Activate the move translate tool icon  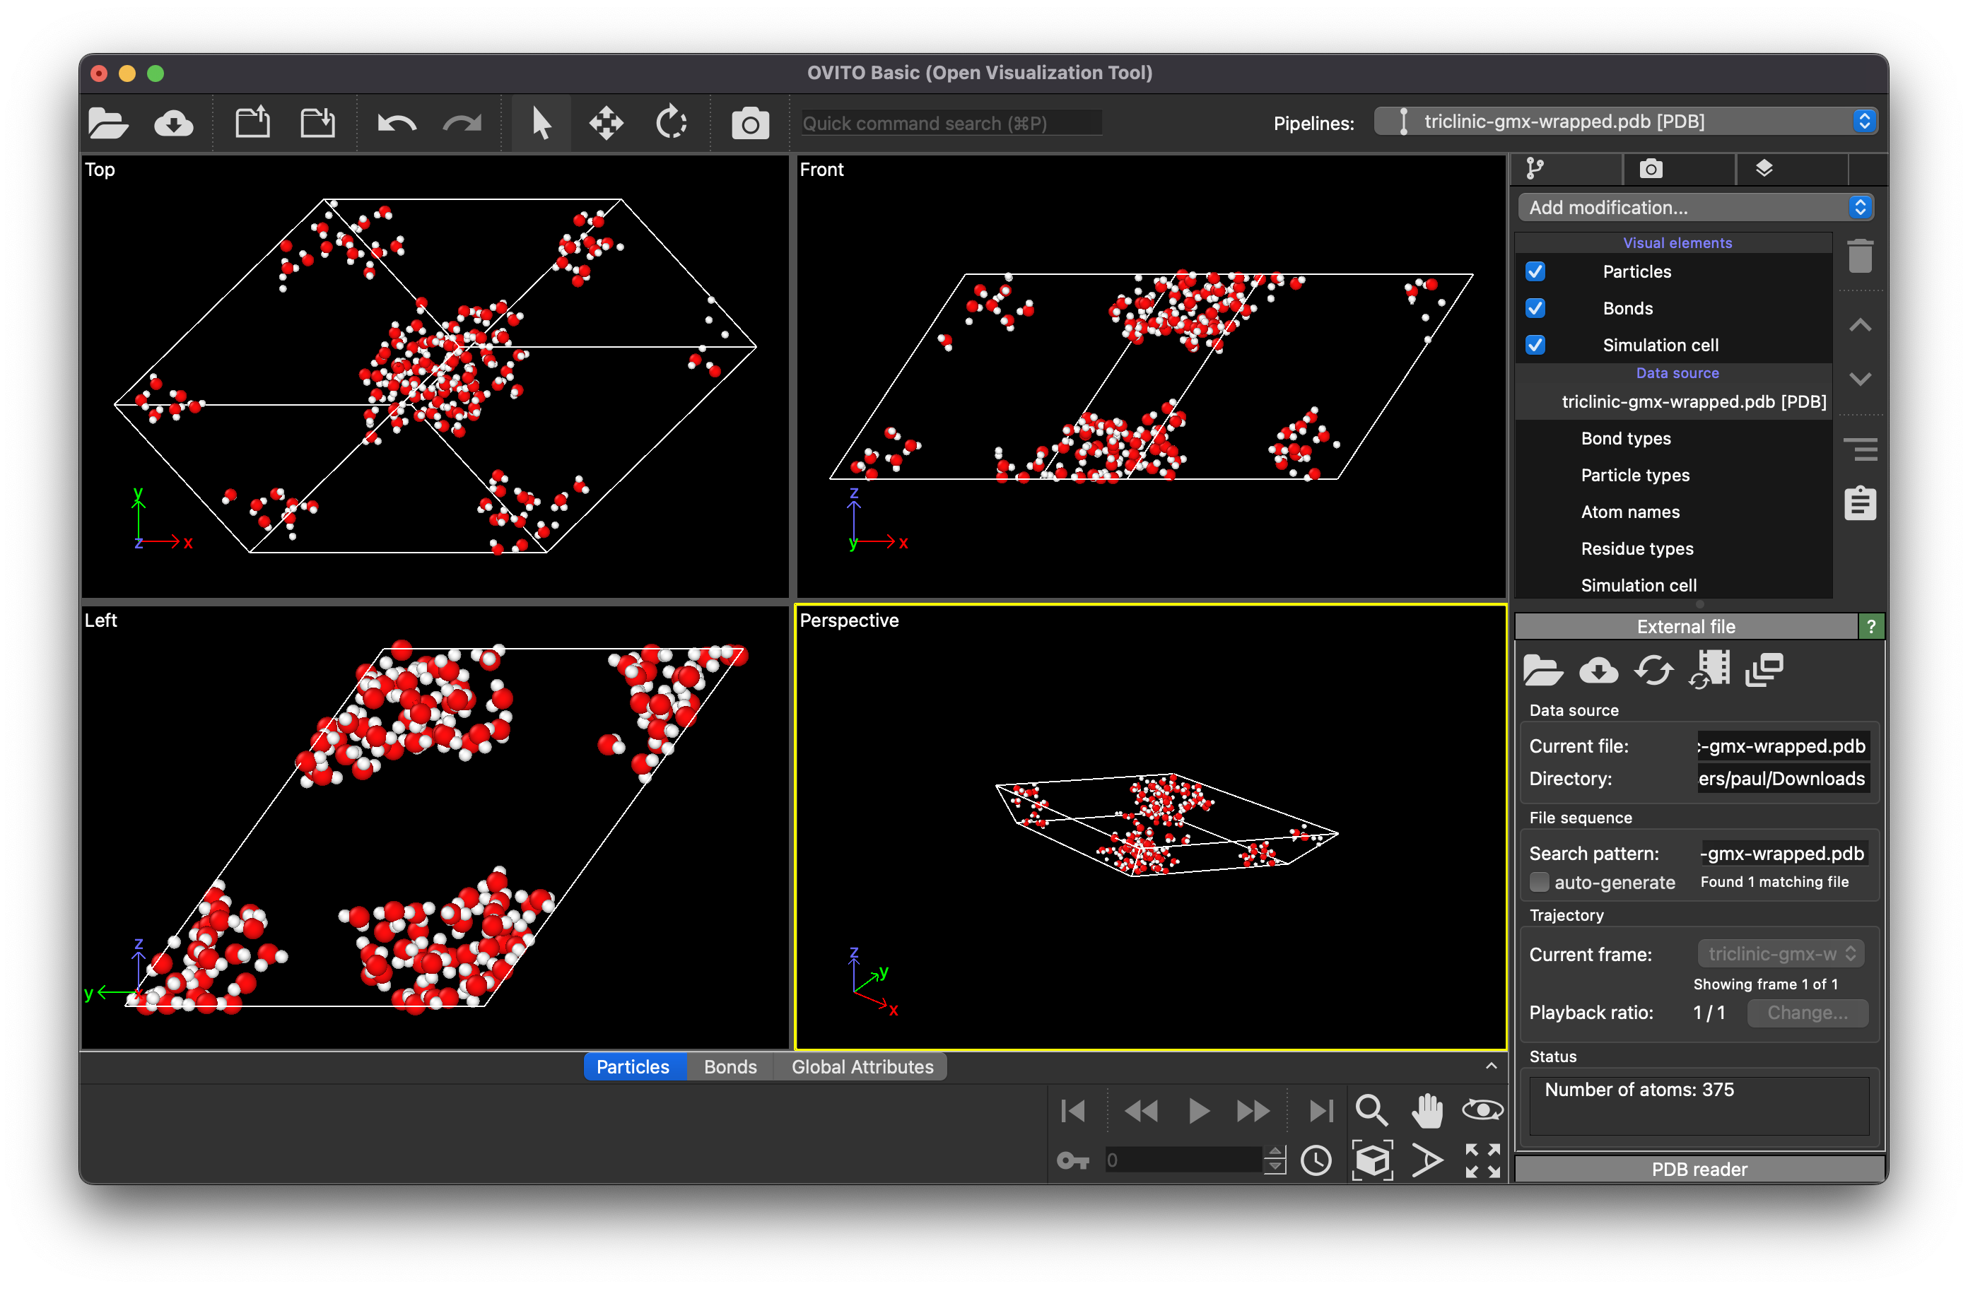pos(606,123)
